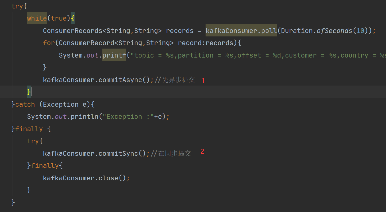Click the "close" method call
This screenshot has width=386, height=212.
tap(108, 178)
